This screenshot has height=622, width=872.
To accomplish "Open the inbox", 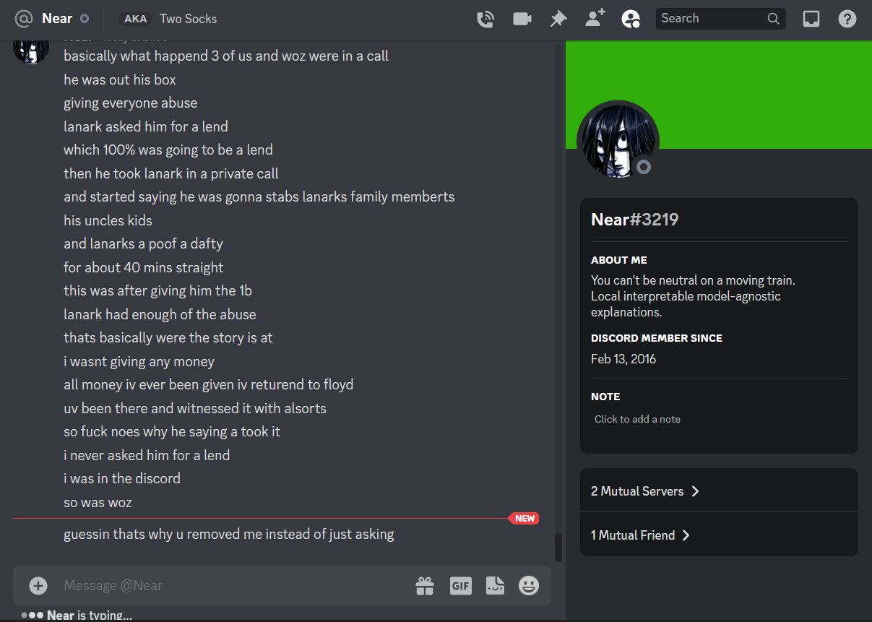I will (811, 19).
